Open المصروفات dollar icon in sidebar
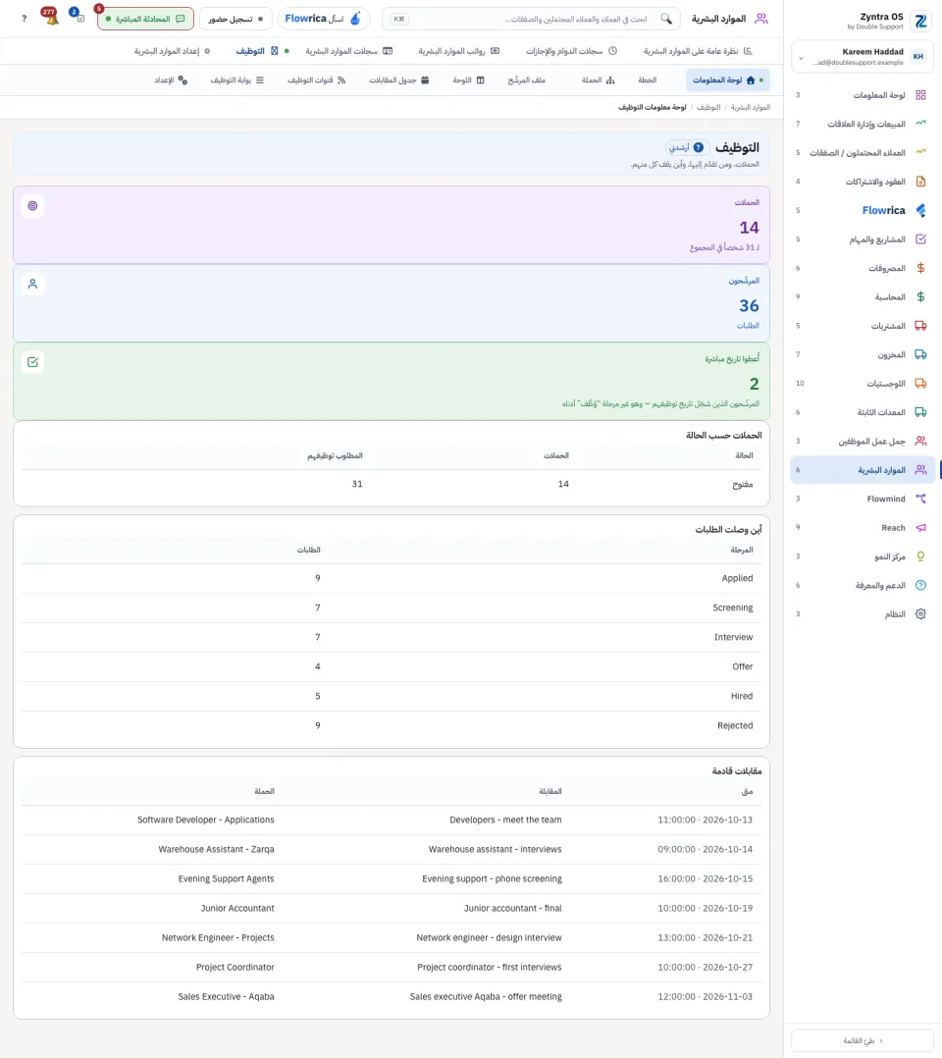The width and height of the screenshot is (942, 1058). pos(920,268)
